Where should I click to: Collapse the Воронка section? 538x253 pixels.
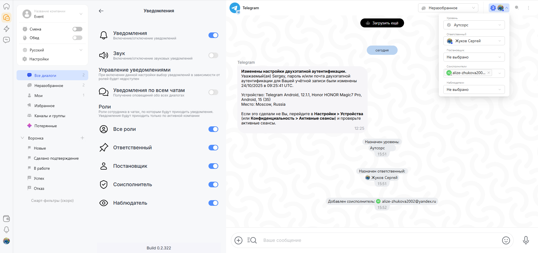(22, 138)
